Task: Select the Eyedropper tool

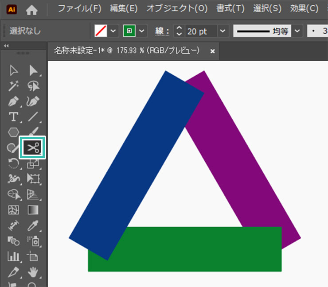Action: tap(33, 225)
